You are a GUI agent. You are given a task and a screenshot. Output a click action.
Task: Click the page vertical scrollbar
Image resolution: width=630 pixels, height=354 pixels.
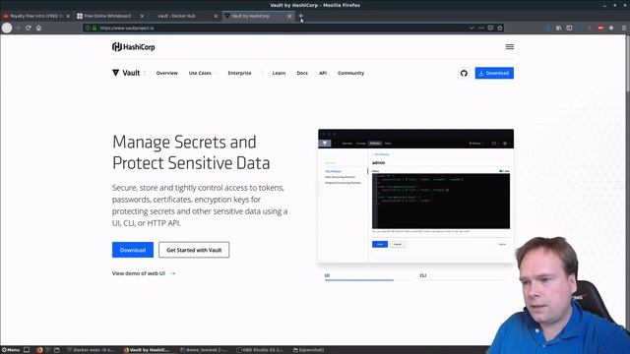(628, 64)
